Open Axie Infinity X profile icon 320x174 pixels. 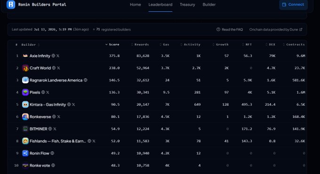[58, 56]
